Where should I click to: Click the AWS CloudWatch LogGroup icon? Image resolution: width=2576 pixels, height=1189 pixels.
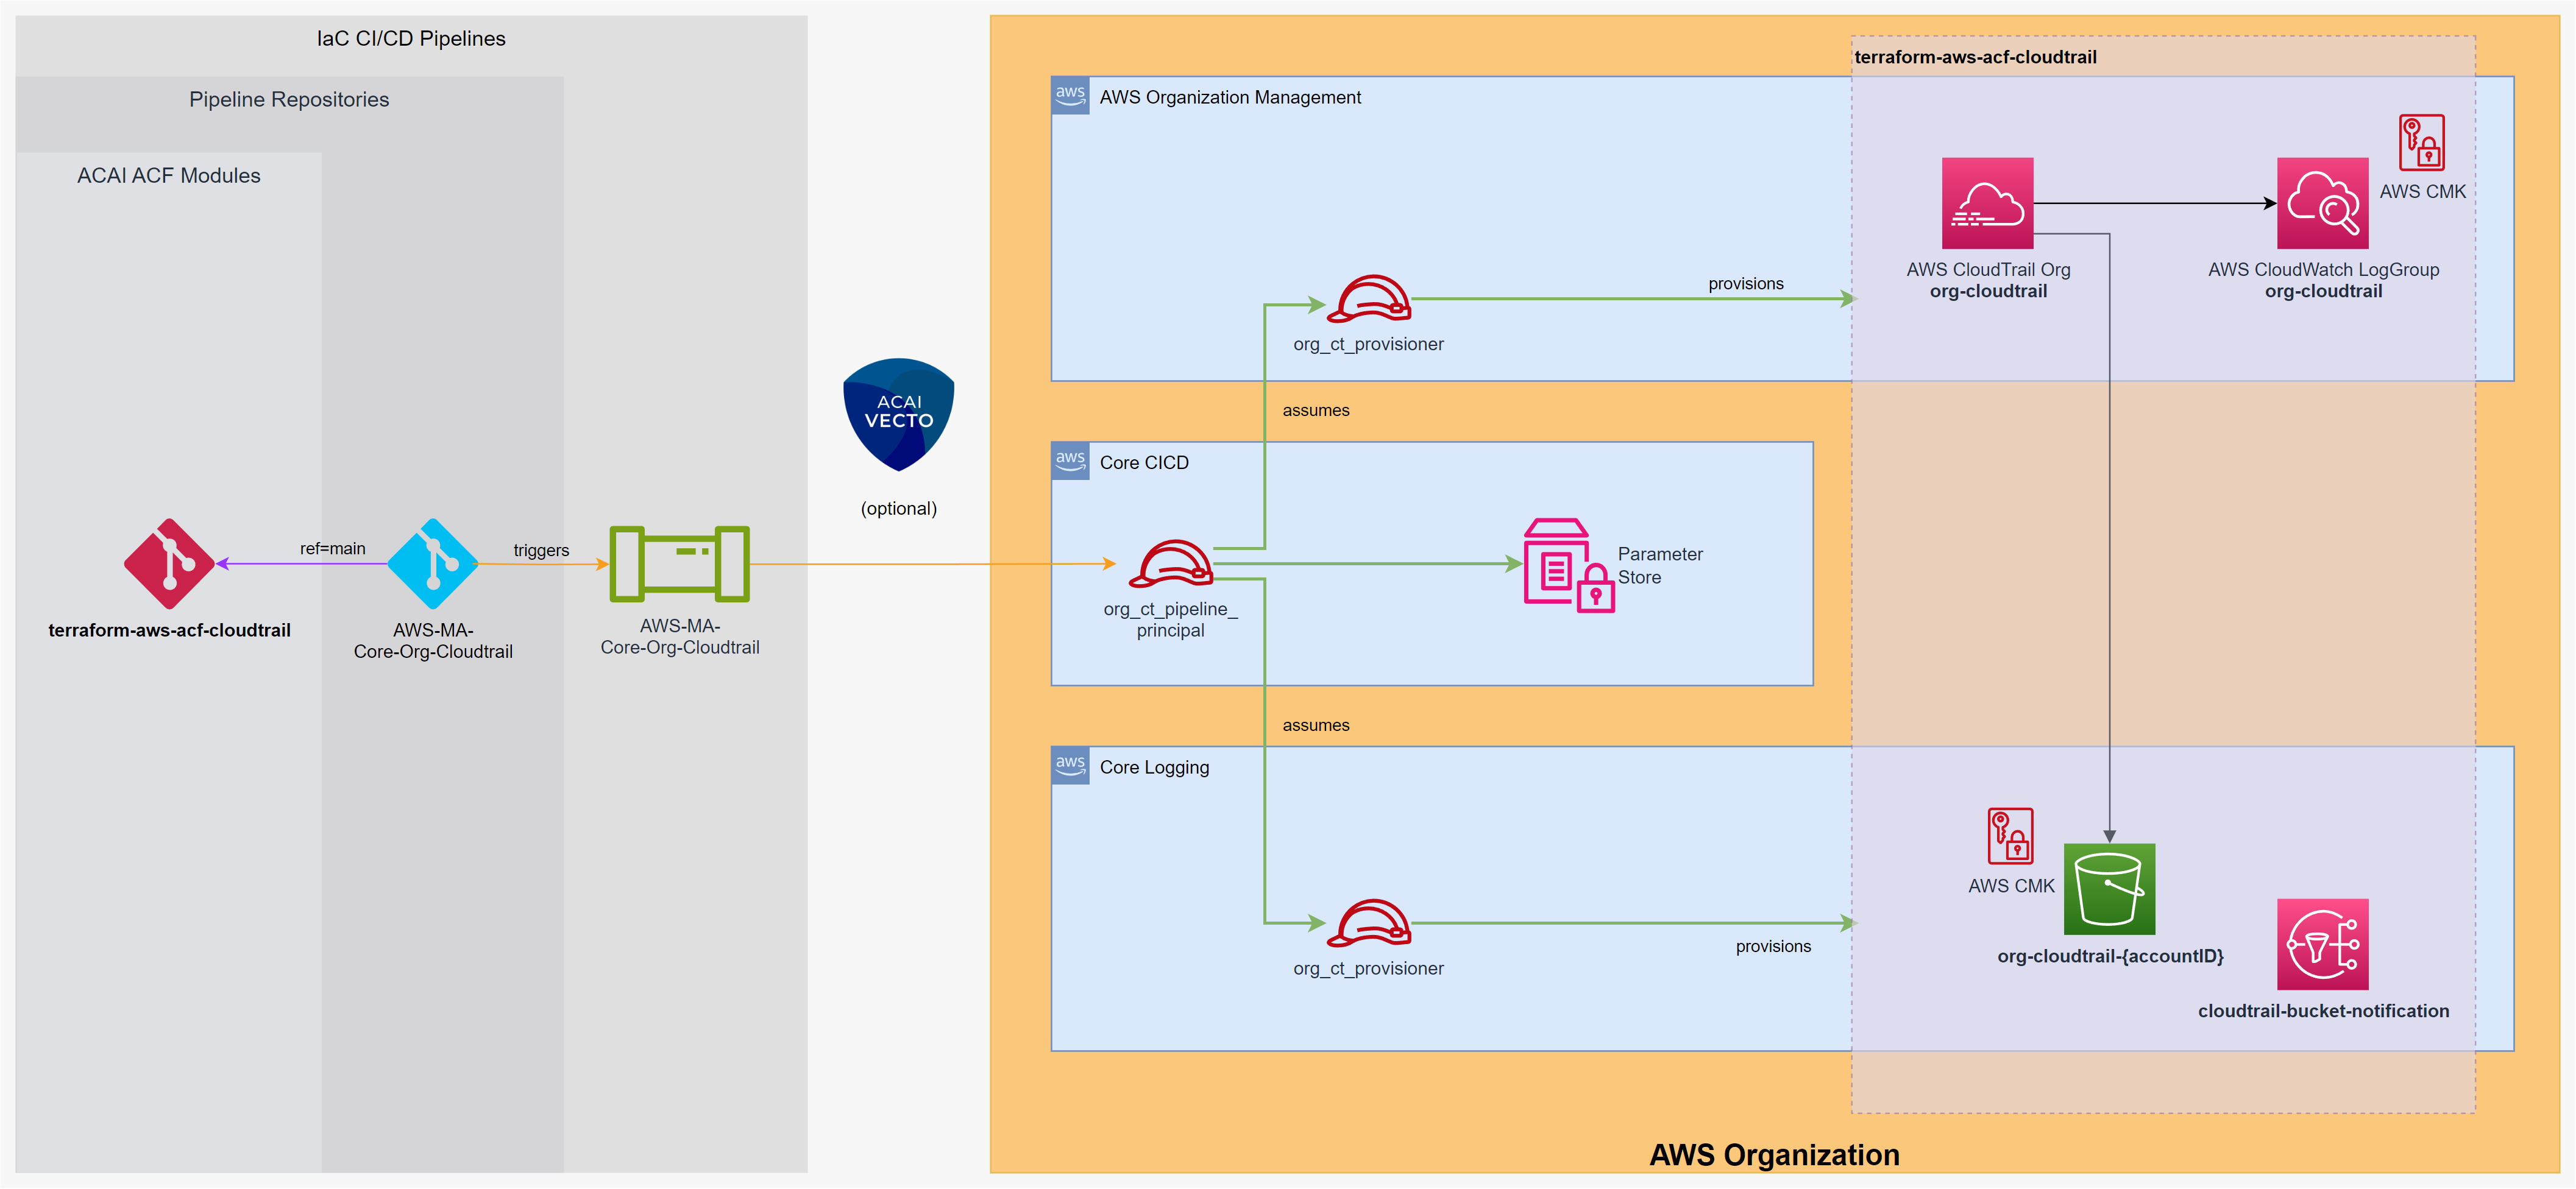2322,203
